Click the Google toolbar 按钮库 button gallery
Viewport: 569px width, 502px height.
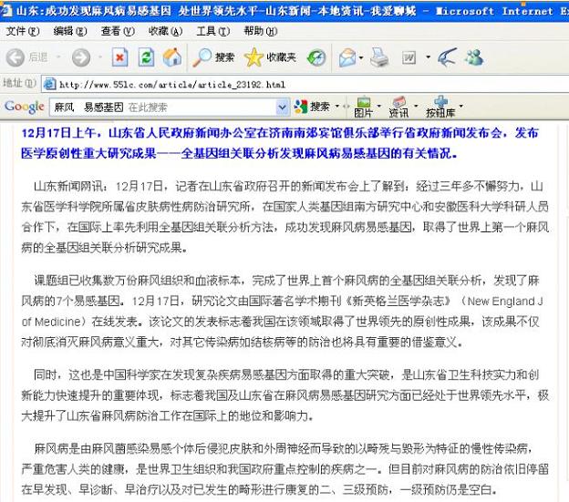[x=440, y=108]
